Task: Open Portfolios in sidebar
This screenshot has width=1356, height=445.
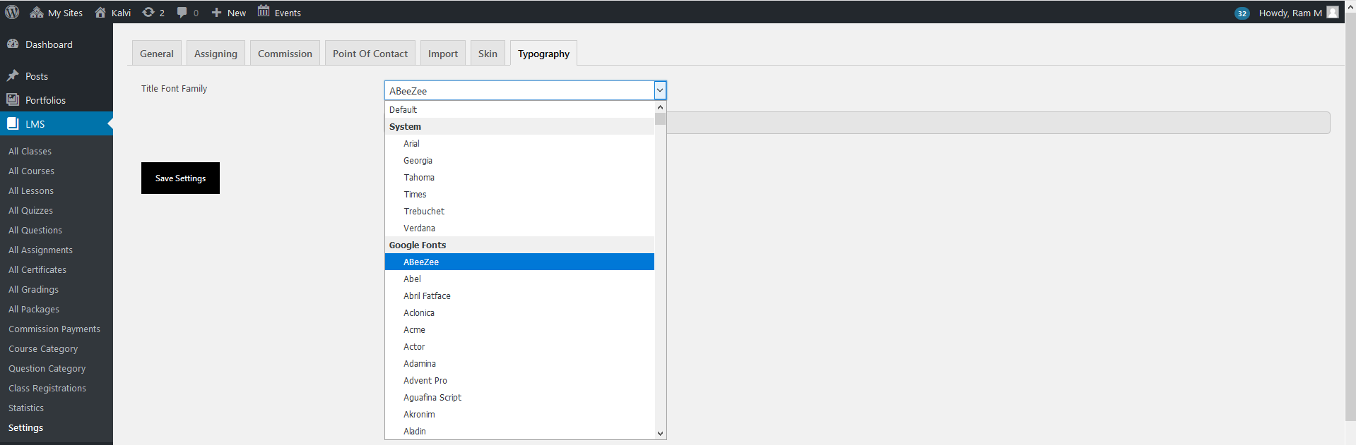Action: pos(57,100)
